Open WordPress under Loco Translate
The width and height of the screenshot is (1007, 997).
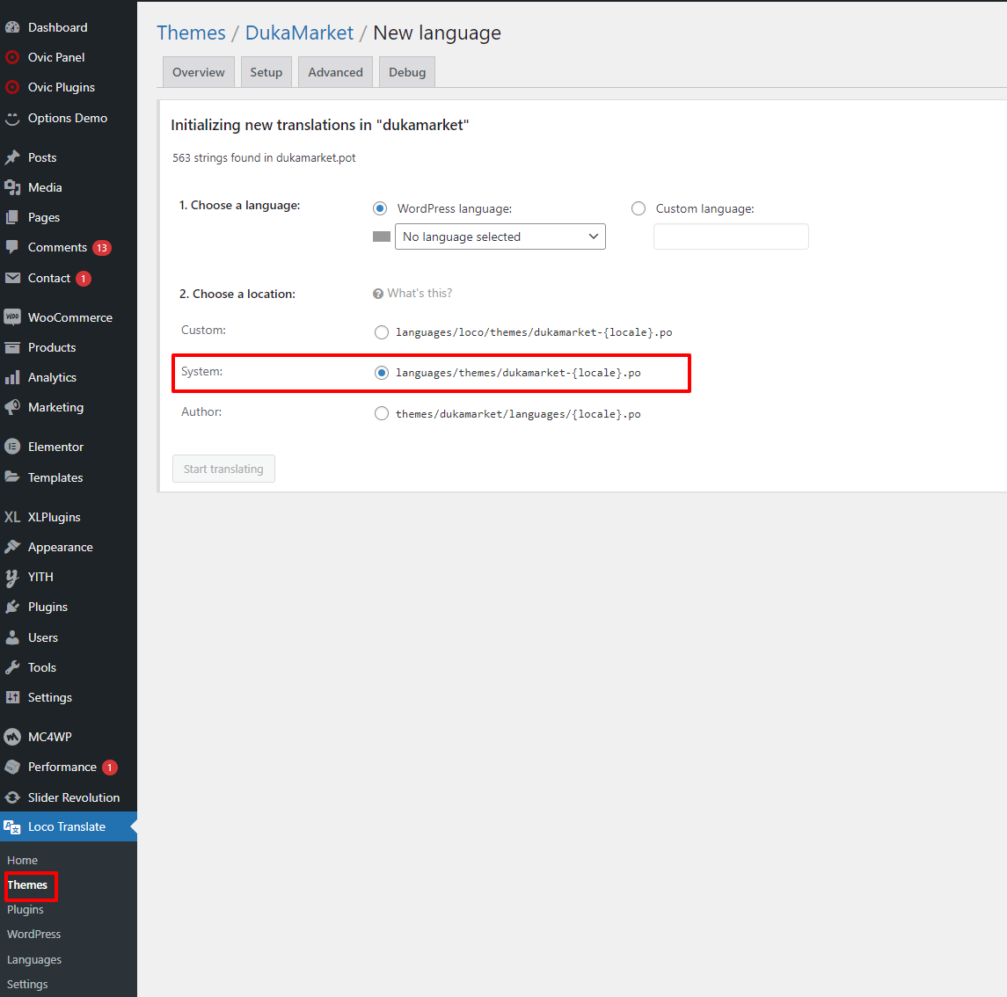[x=34, y=934]
